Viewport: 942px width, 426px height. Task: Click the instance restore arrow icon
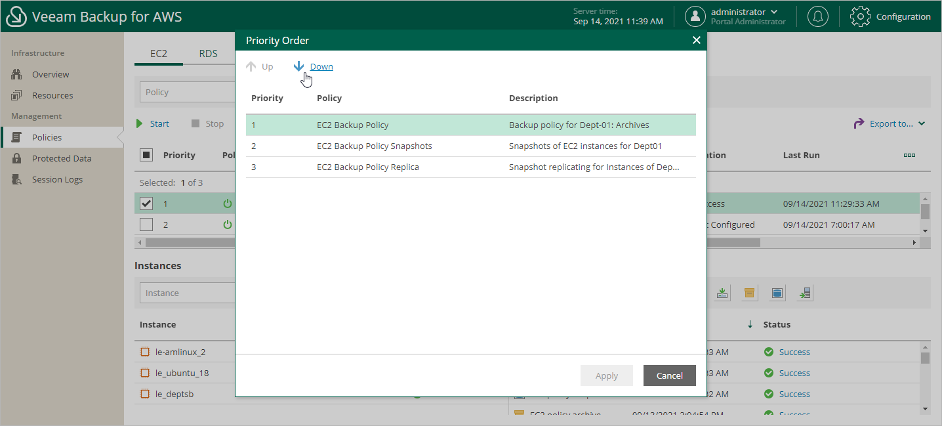click(805, 293)
